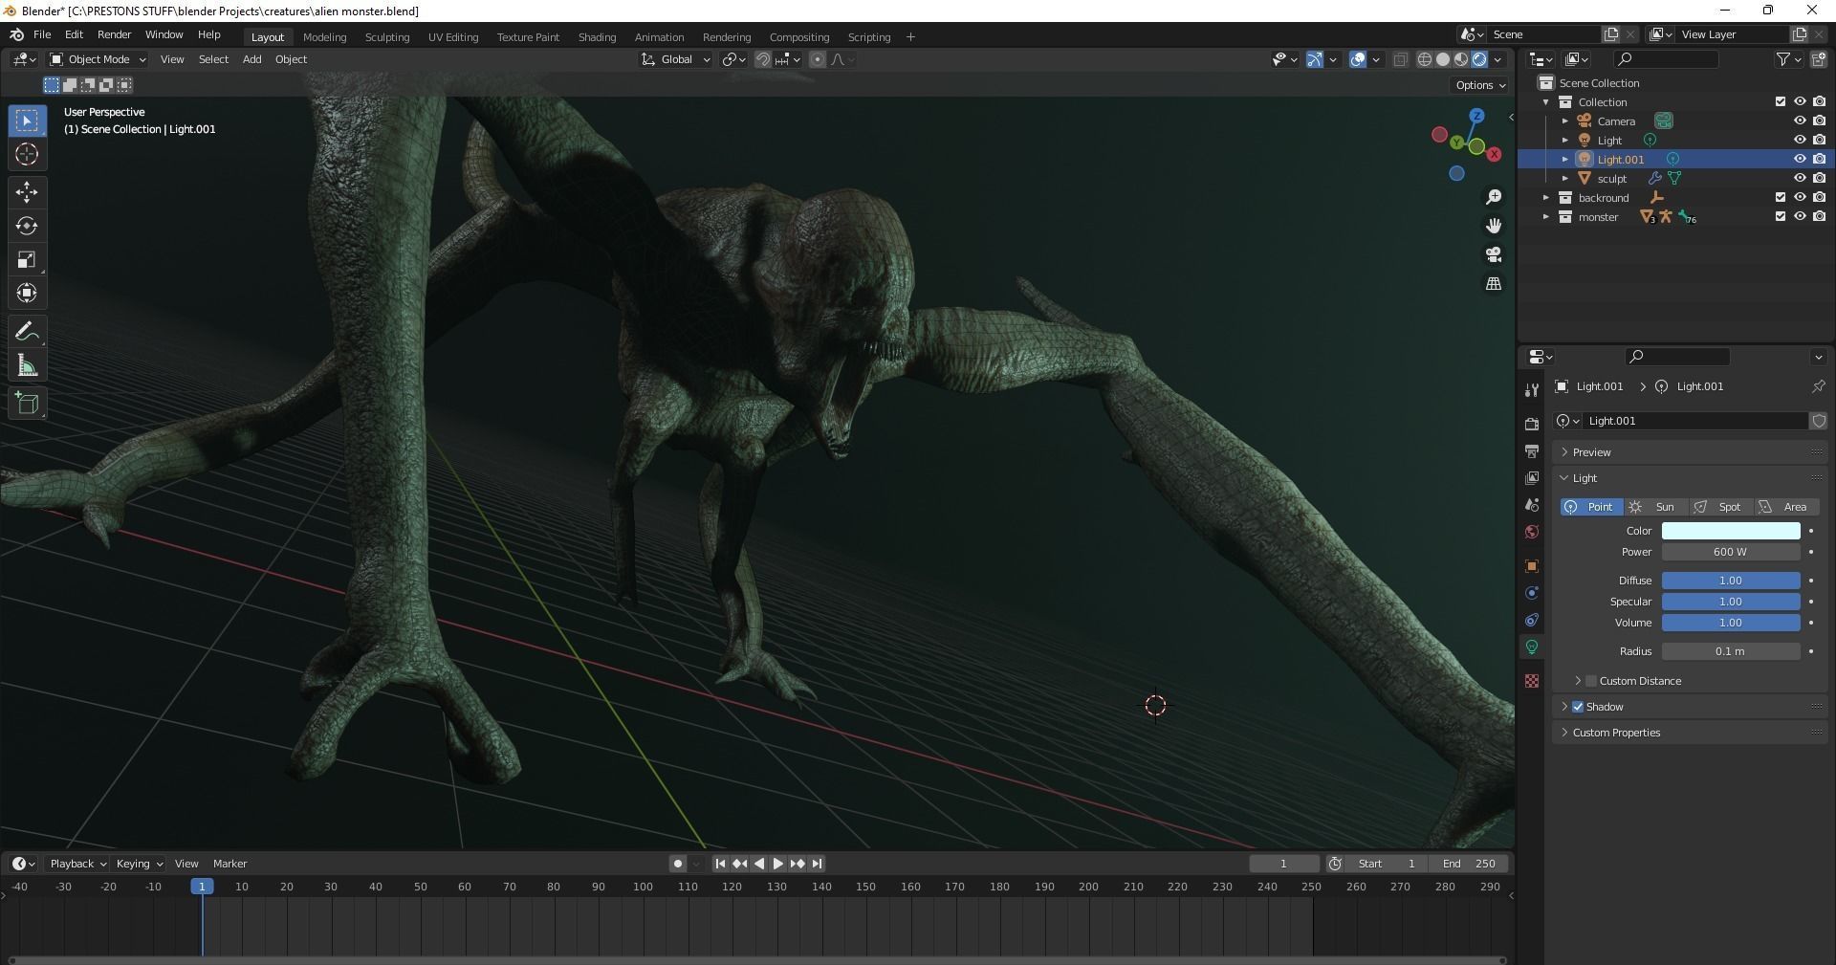Screen dimensions: 1836x965
Task: Select the Annotate tool
Action: 27,332
